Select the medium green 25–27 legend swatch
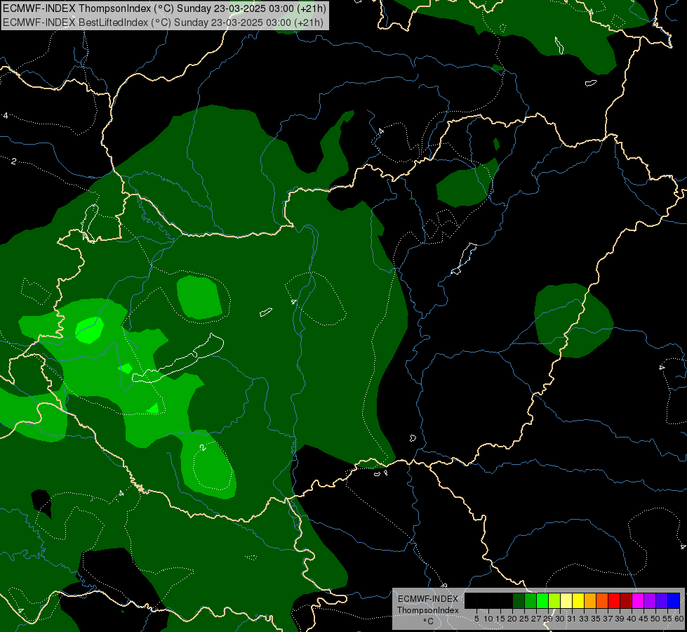This screenshot has height=632, width=687. click(x=530, y=600)
